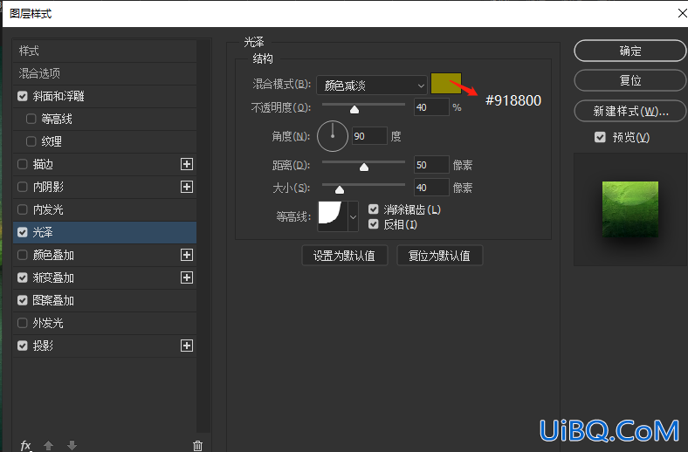Move effect down with the down arrow
This screenshot has height=452, width=688.
click(x=72, y=446)
